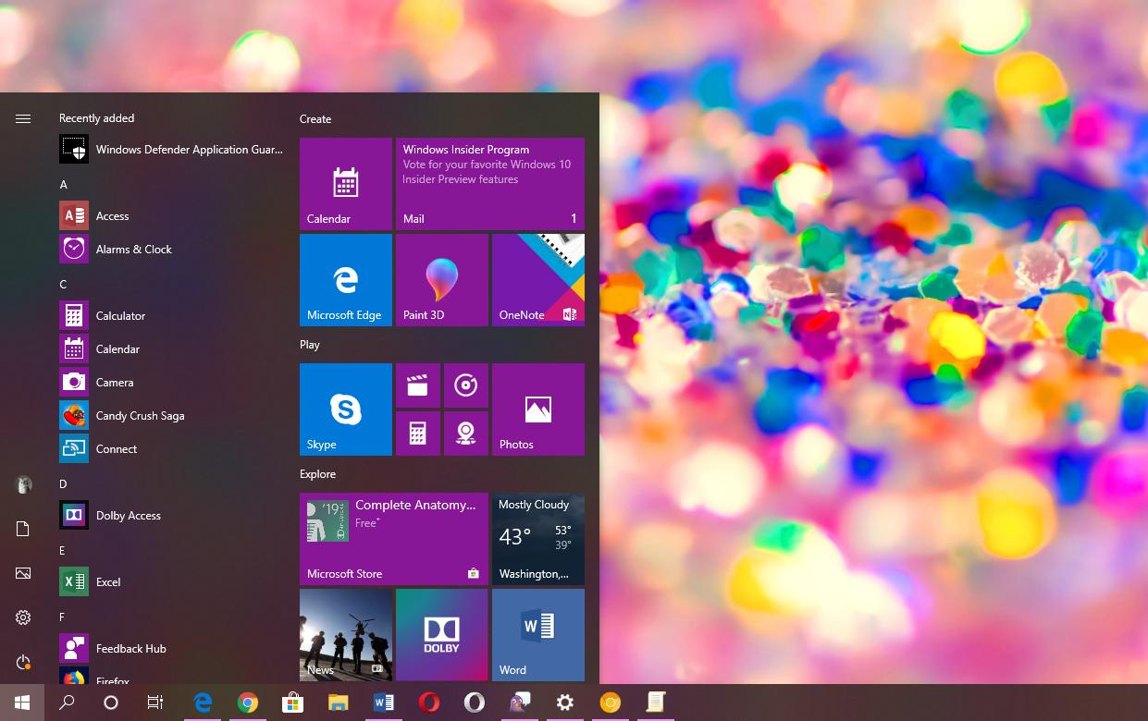1148x721 pixels.
Task: Open the Photos tile
Action: point(538,409)
